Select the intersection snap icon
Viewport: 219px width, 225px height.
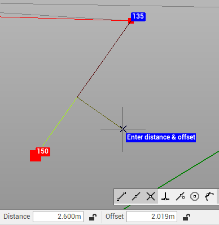pos(151,196)
